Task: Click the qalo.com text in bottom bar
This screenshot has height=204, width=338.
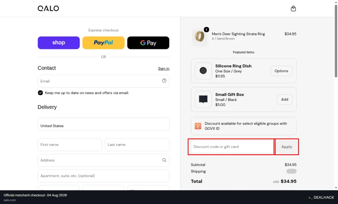Action: coord(10,200)
